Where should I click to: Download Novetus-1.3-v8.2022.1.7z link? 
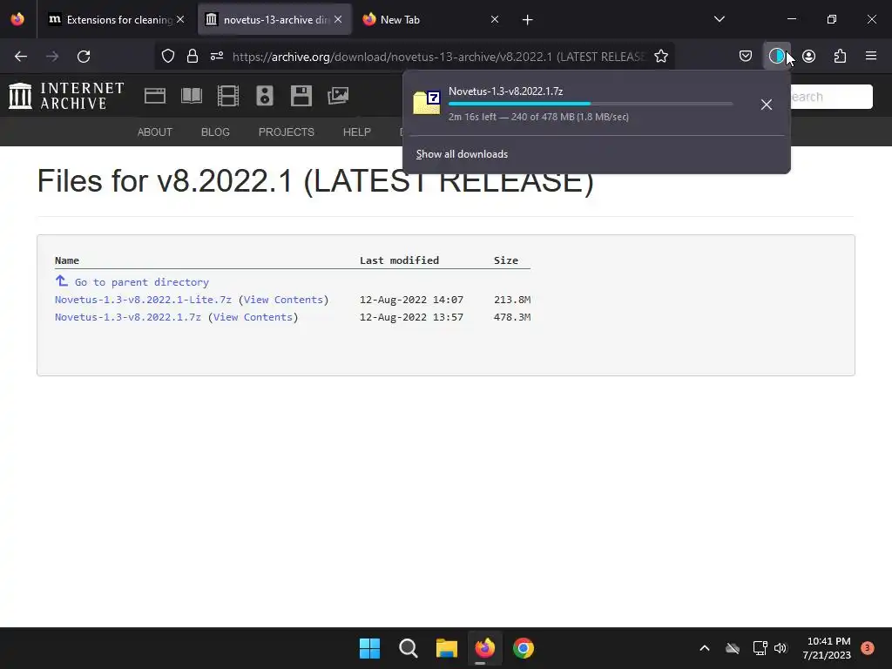(128, 317)
